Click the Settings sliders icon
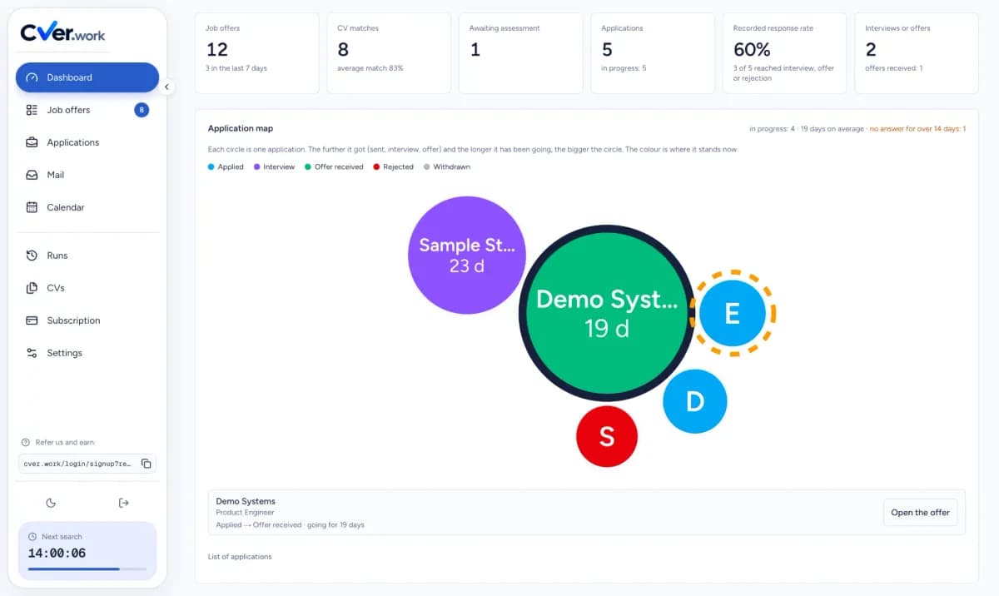The image size is (999, 596). 32,353
